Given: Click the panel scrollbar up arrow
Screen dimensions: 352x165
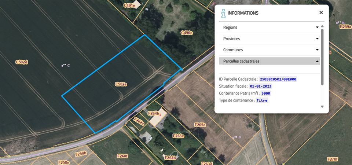Looking at the screenshot, I should coord(322,26).
